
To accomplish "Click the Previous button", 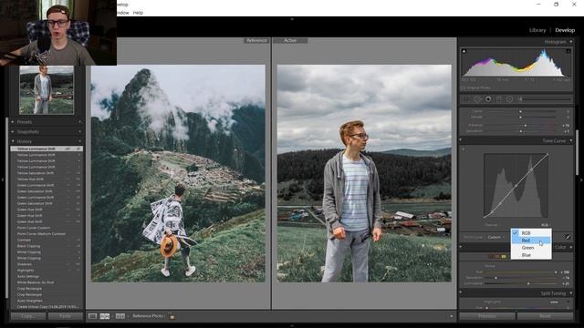I will coord(487,316).
